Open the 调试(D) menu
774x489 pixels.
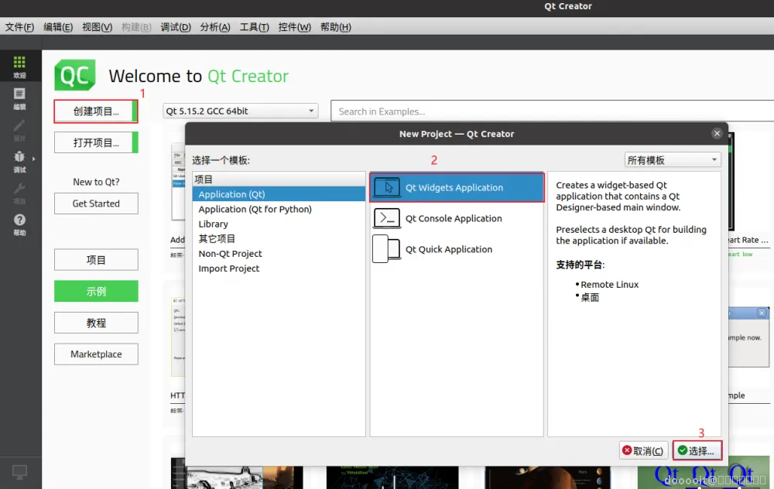(x=176, y=27)
